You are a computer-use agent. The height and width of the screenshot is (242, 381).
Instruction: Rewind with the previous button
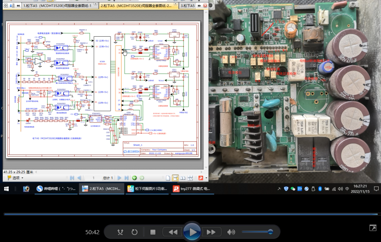[x=173, y=232]
